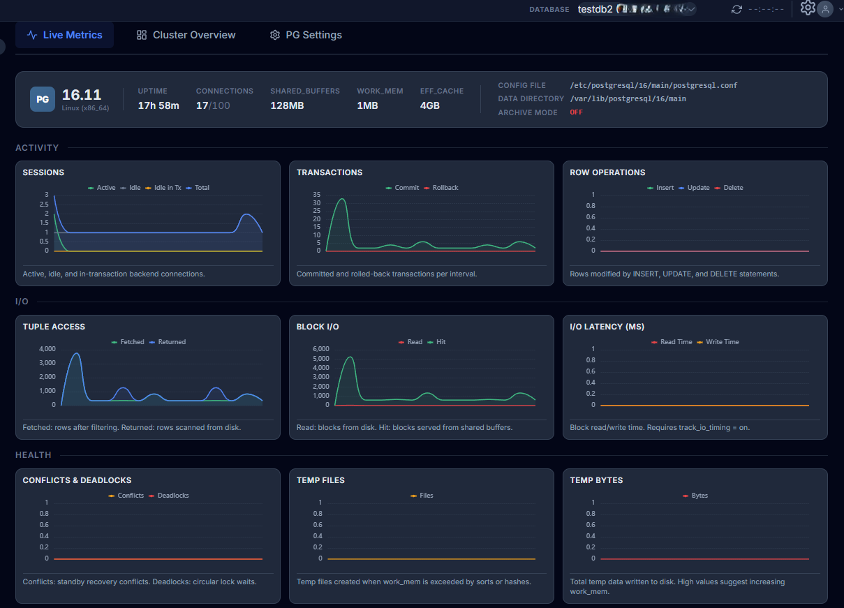Click the data directory path
This screenshot has height=608, width=844.
tap(628, 98)
